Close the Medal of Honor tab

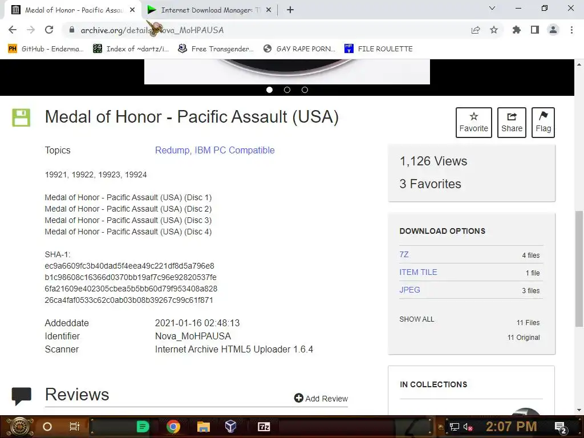132,10
